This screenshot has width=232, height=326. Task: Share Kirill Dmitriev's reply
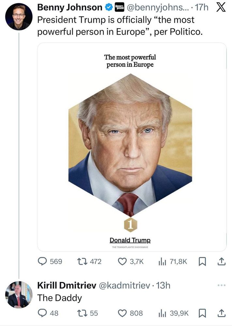pos(221,313)
